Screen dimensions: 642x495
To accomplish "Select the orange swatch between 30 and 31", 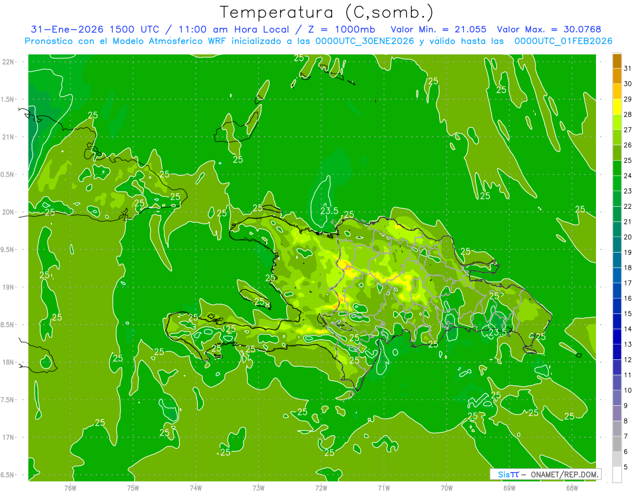I will tap(617, 76).
